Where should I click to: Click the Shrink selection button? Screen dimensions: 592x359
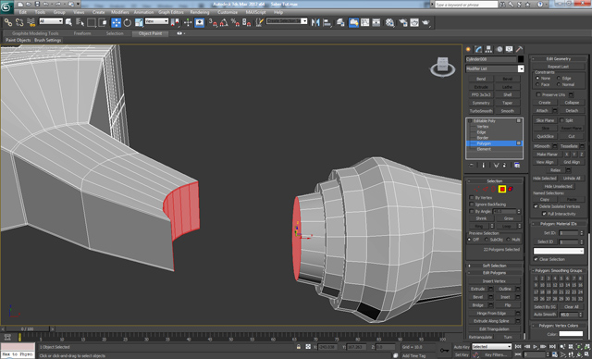pyautogui.click(x=481, y=218)
